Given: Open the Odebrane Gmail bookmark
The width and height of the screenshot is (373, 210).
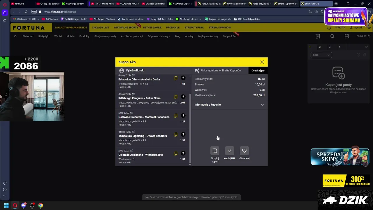Looking at the screenshot, I should pos(26,19).
